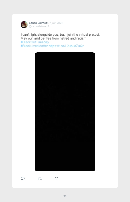Image resolution: width=130 pixels, height=202 pixels.
Task: Click the Laura Jaimez display name
Action: pyautogui.click(x=38, y=23)
